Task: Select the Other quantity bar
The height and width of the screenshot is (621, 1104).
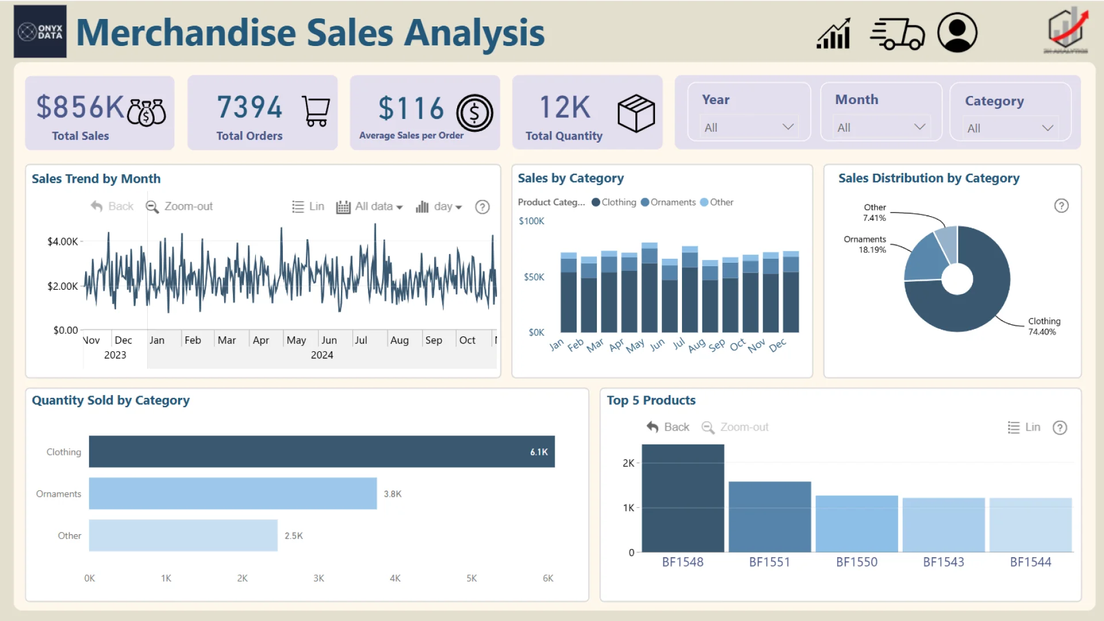Action: point(183,535)
